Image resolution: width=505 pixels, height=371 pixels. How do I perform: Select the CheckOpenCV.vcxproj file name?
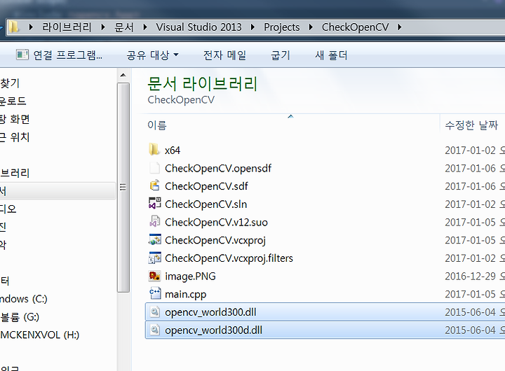[x=215, y=240]
